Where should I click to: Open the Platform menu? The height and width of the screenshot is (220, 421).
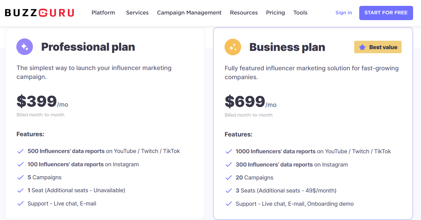click(x=103, y=13)
